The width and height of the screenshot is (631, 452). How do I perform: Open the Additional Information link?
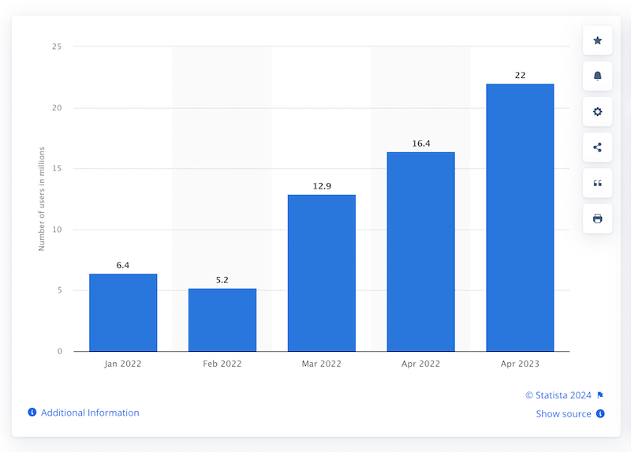click(x=90, y=413)
